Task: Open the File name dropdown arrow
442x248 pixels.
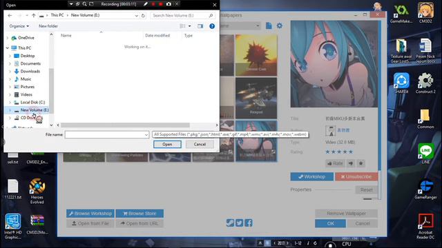Action: [146, 135]
